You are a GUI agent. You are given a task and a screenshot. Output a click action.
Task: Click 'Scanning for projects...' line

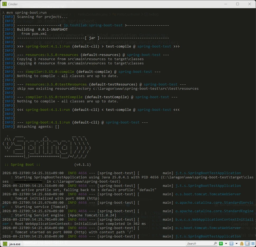42,17
